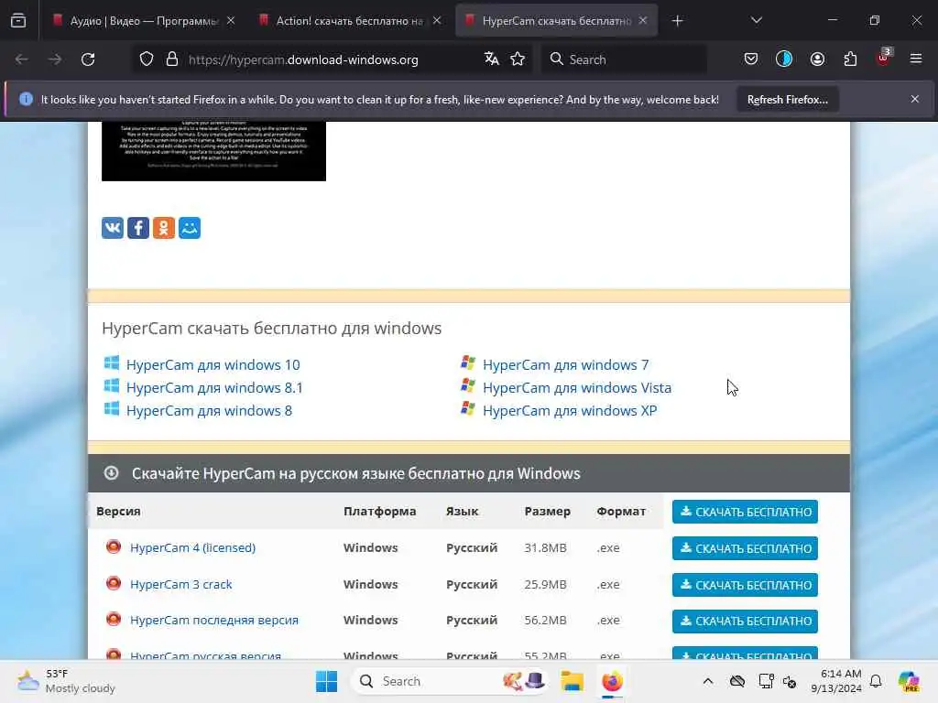
Task: Close the Аудио | Видео tab
Action: [x=231, y=21]
